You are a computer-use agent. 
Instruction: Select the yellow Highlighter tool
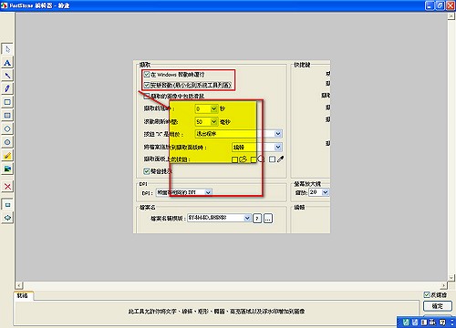[7, 156]
